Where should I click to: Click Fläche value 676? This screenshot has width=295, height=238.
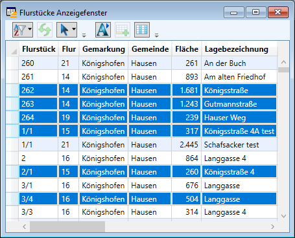point(187,186)
